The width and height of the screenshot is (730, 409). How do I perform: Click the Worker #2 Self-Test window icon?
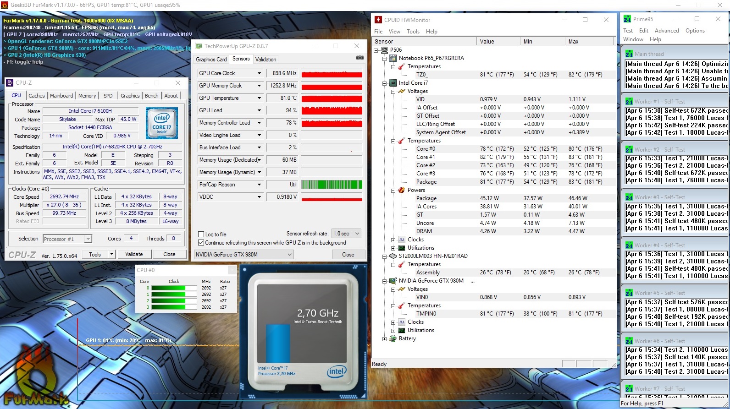pos(629,149)
